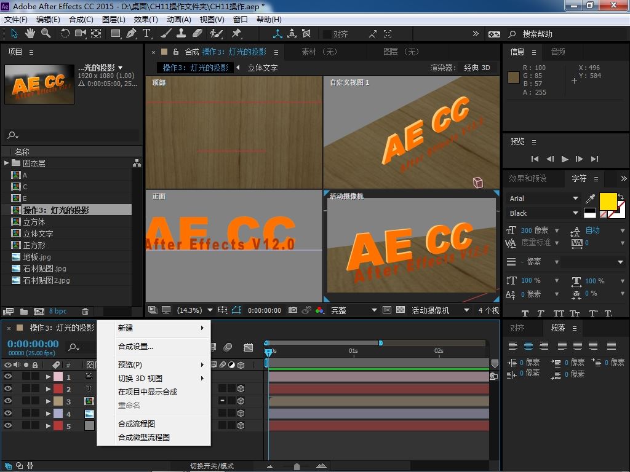Open the 文件(F) menu
This screenshot has height=472, width=630.
tap(15, 19)
